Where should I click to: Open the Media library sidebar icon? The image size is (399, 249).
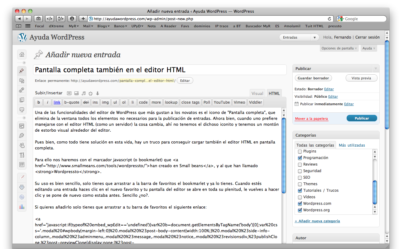pos(22,81)
